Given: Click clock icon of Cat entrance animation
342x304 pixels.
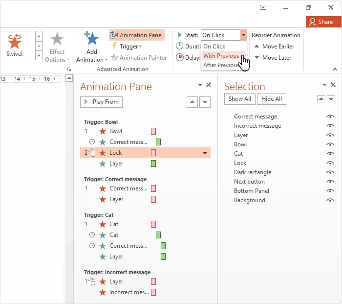Looking at the screenshot, I should 92,235.
